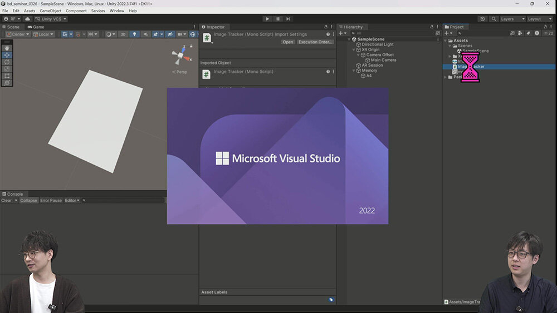The width and height of the screenshot is (557, 313).
Task: Click the Execution Order button
Action: point(315,42)
